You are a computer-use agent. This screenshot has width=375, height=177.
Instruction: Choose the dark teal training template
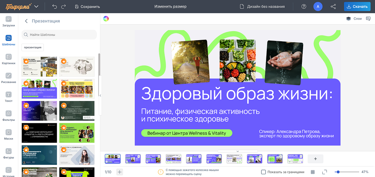39,155
